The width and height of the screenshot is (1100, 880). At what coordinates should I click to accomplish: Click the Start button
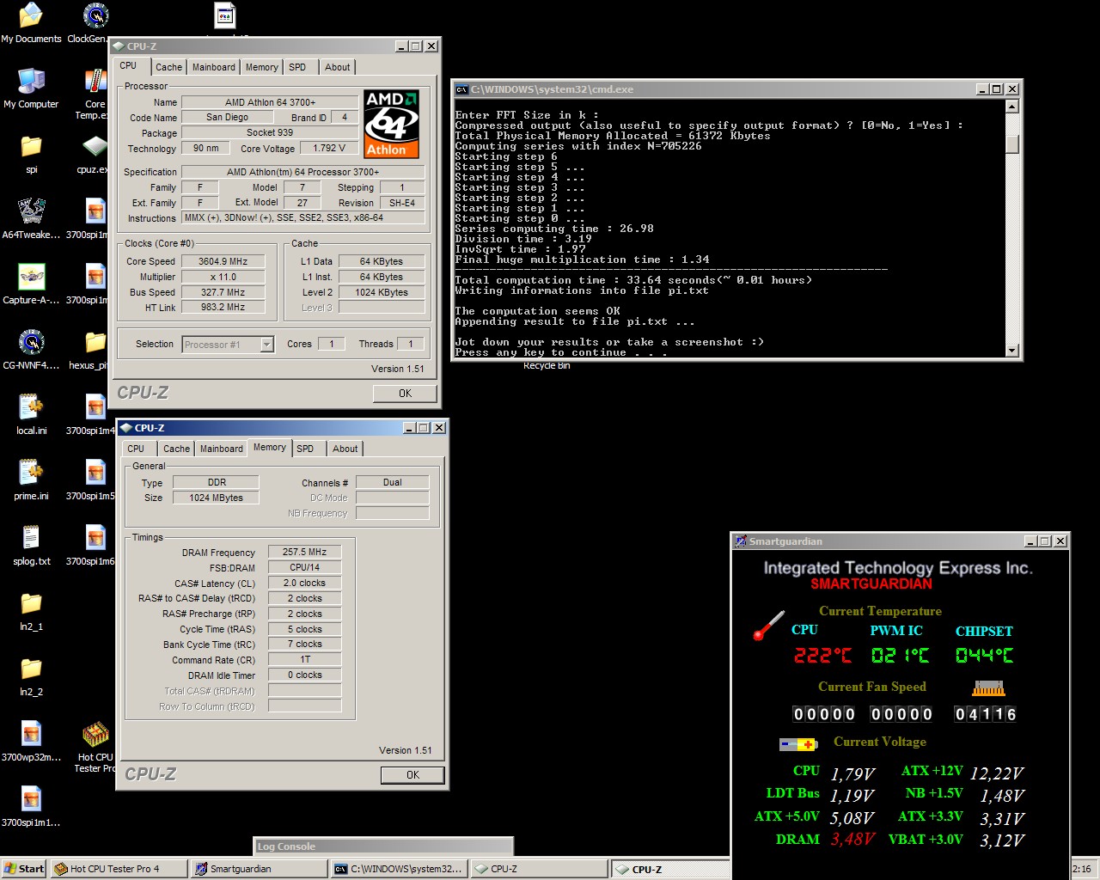24,869
